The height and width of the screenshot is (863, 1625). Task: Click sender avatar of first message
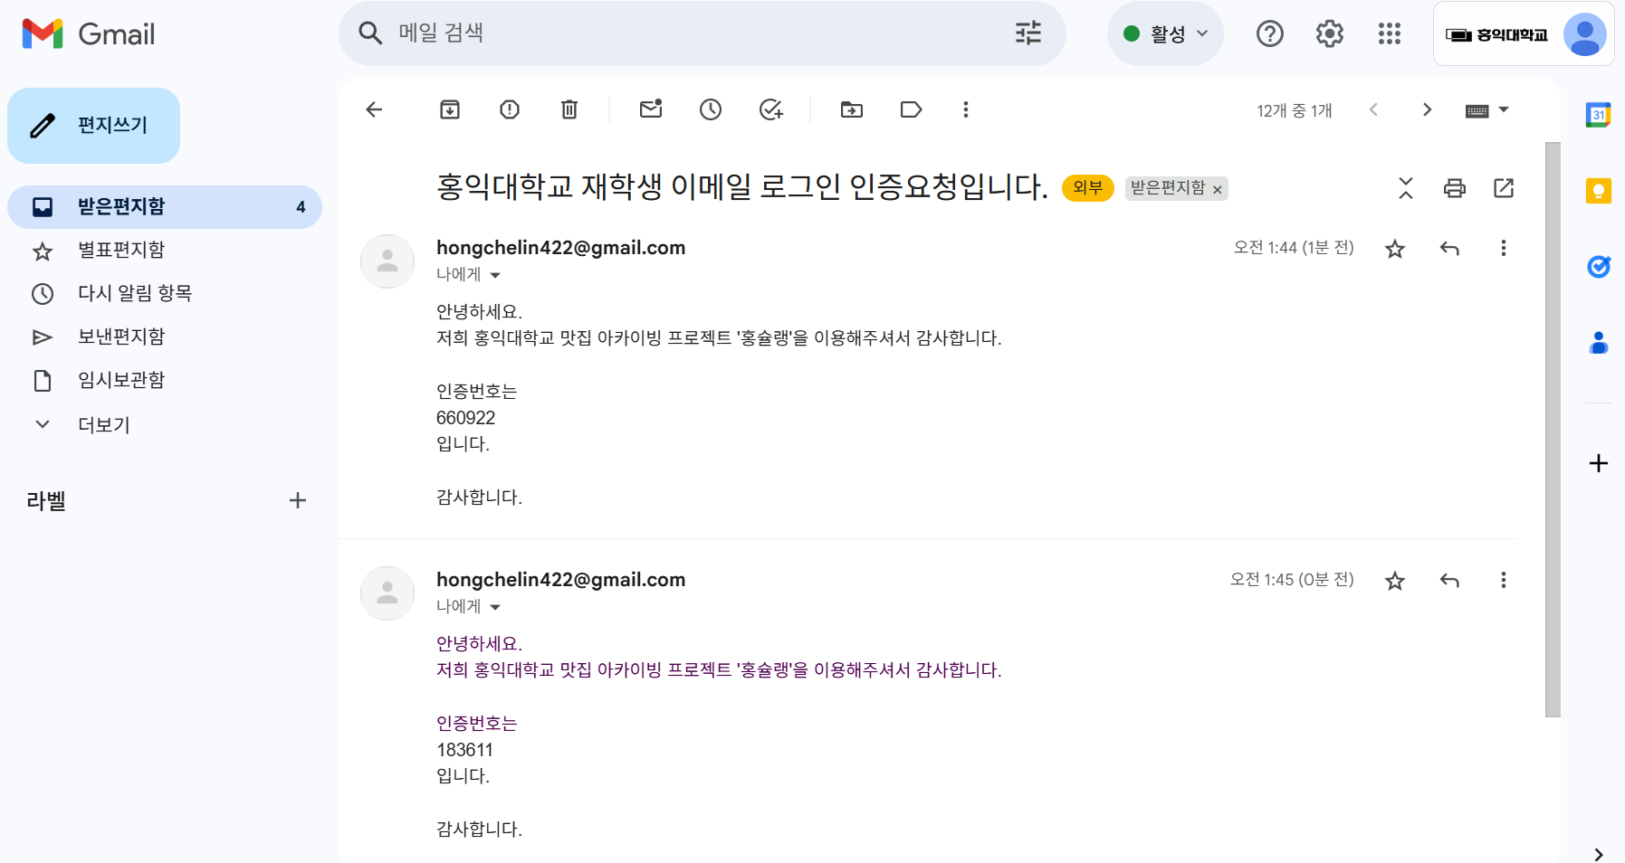tap(387, 261)
